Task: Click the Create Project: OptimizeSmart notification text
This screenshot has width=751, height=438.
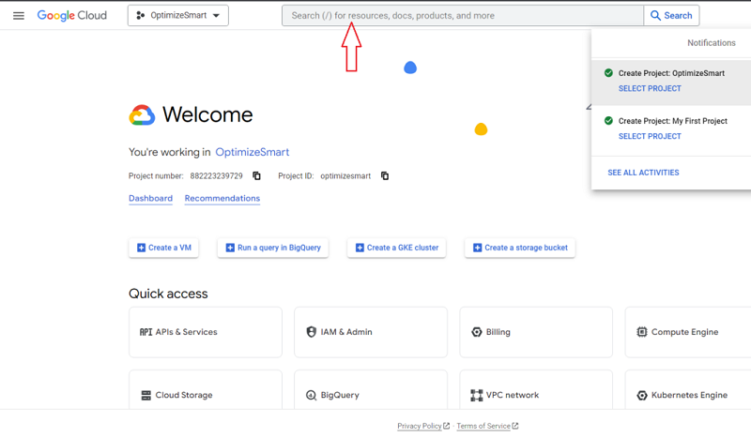Action: (671, 73)
